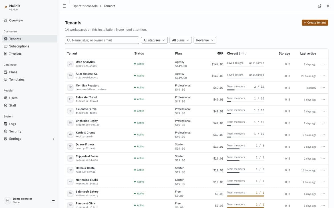Click the Storage column header
The width and height of the screenshot is (334, 208).
click(x=284, y=53)
